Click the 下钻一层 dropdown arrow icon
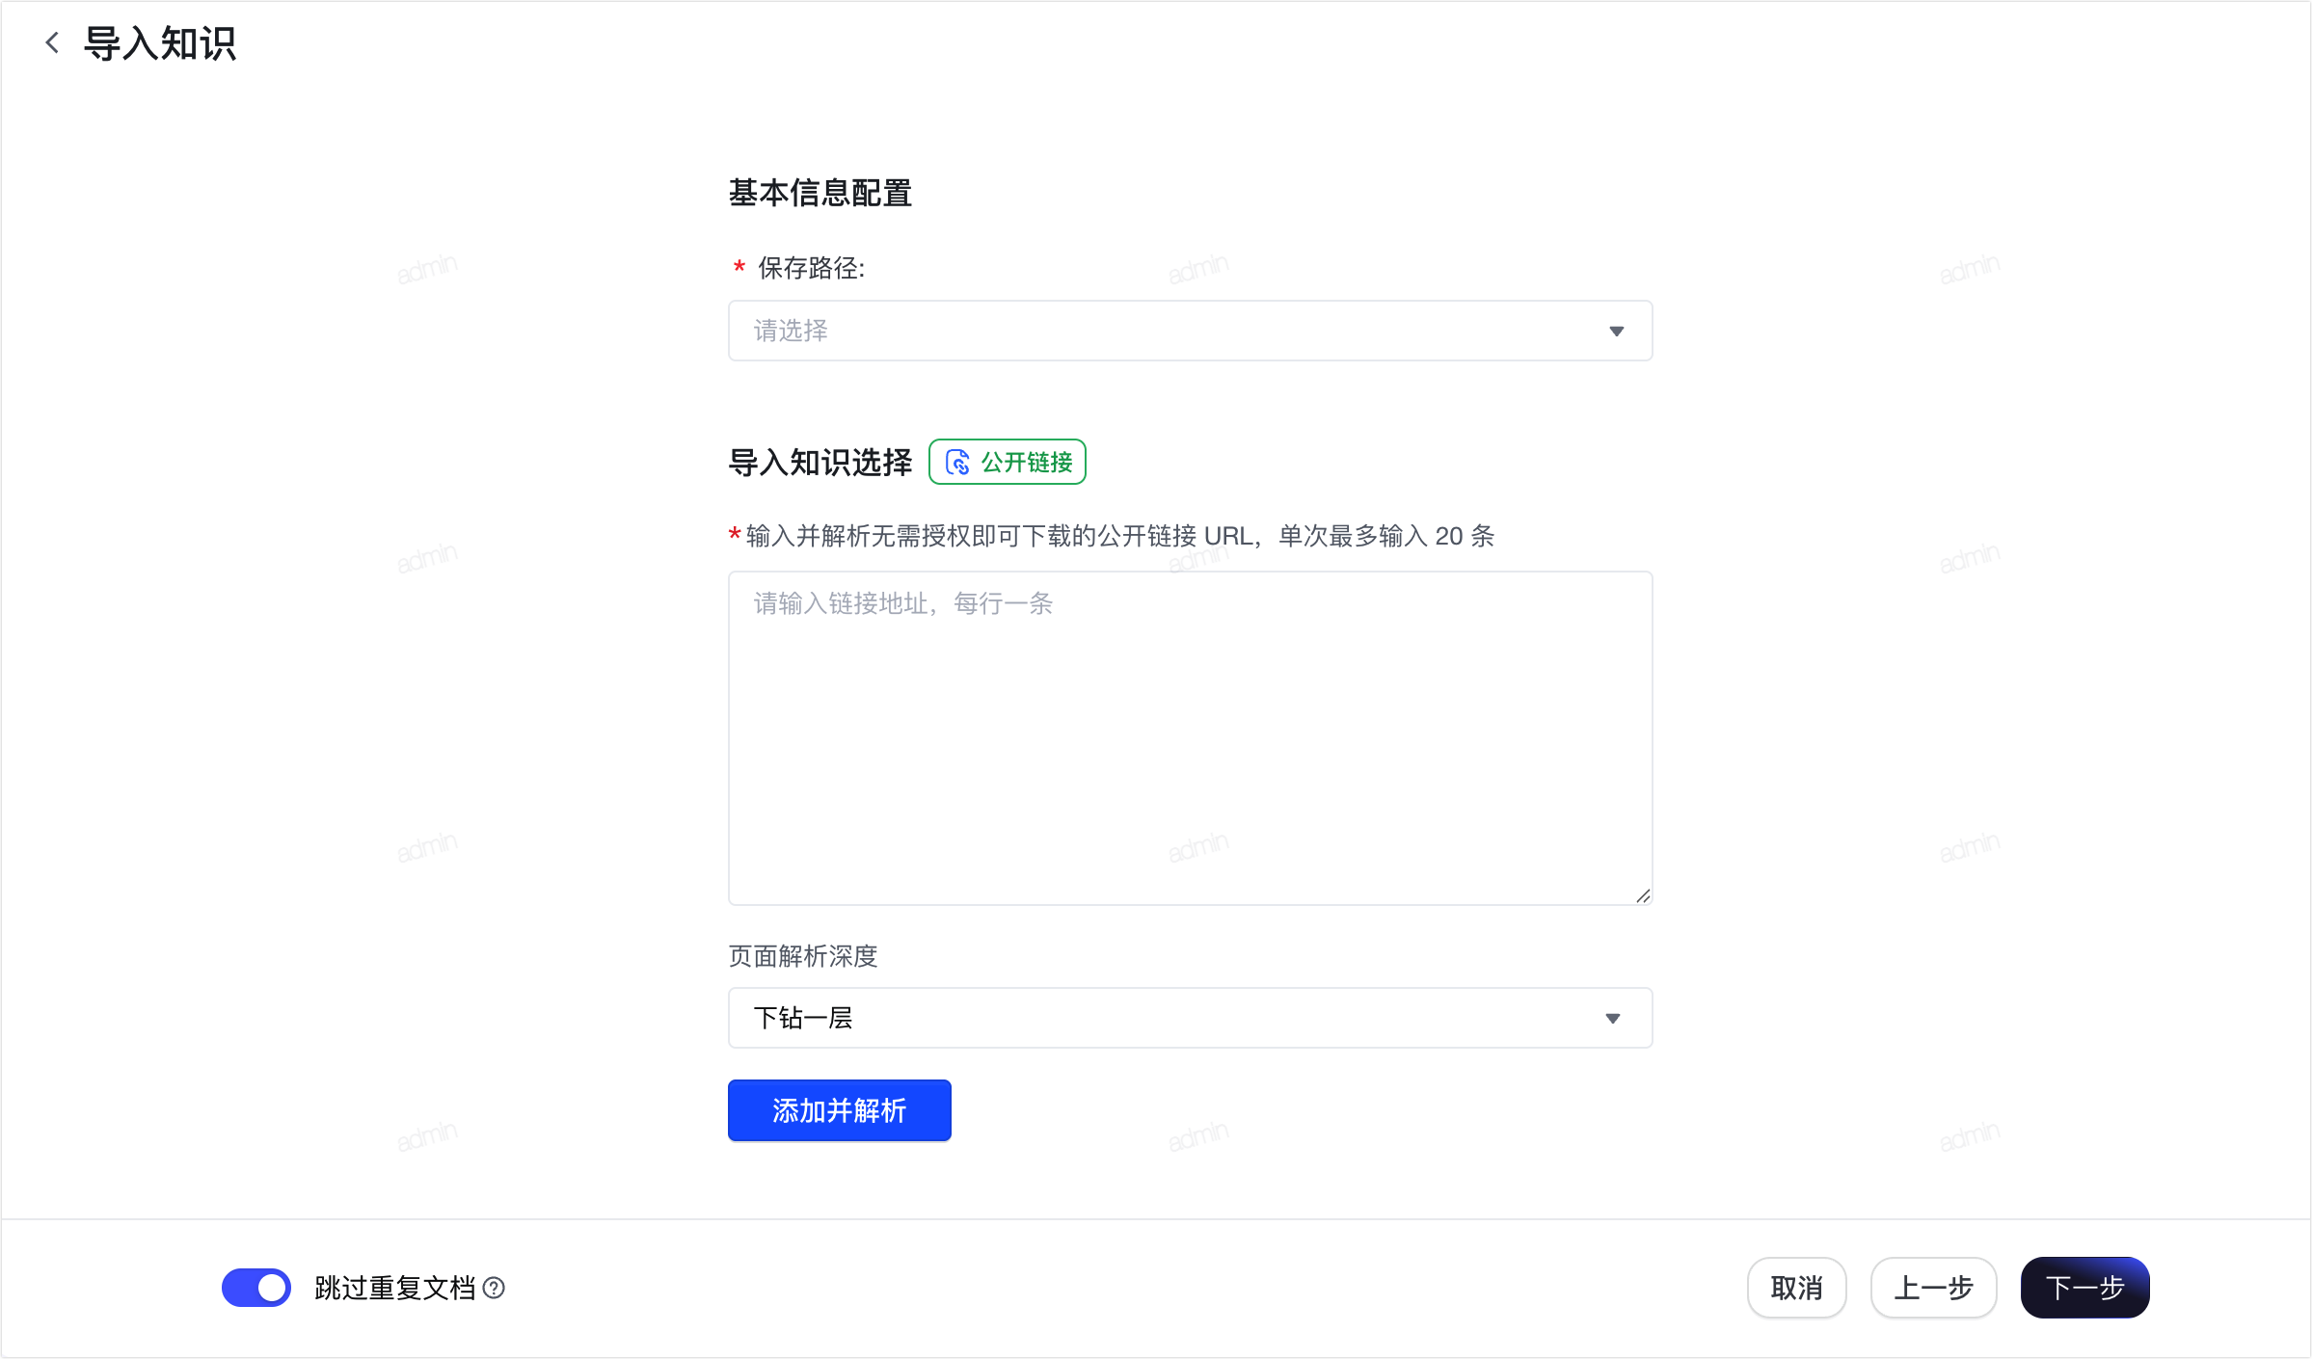 1612,1018
